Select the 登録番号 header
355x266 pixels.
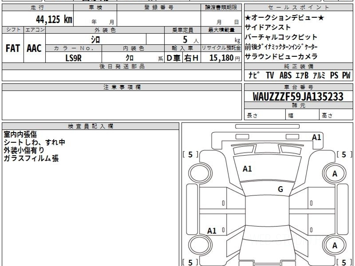pos(159,8)
